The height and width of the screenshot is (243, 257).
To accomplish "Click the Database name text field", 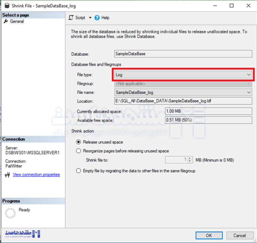I will tap(183, 54).
